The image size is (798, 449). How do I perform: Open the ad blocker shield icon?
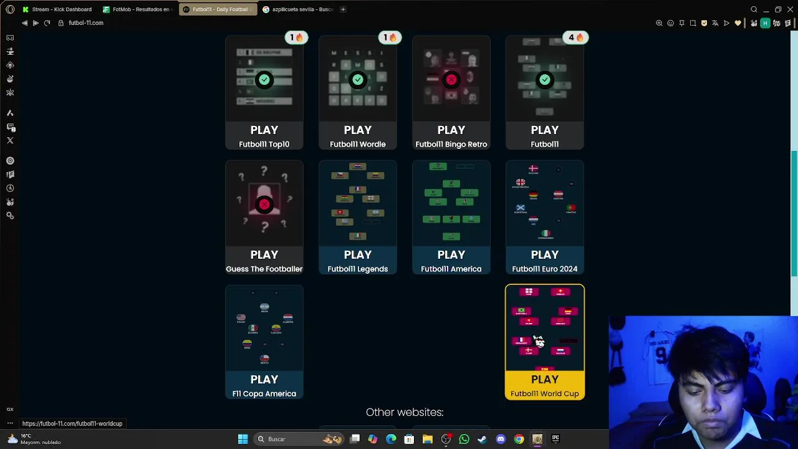[704, 23]
